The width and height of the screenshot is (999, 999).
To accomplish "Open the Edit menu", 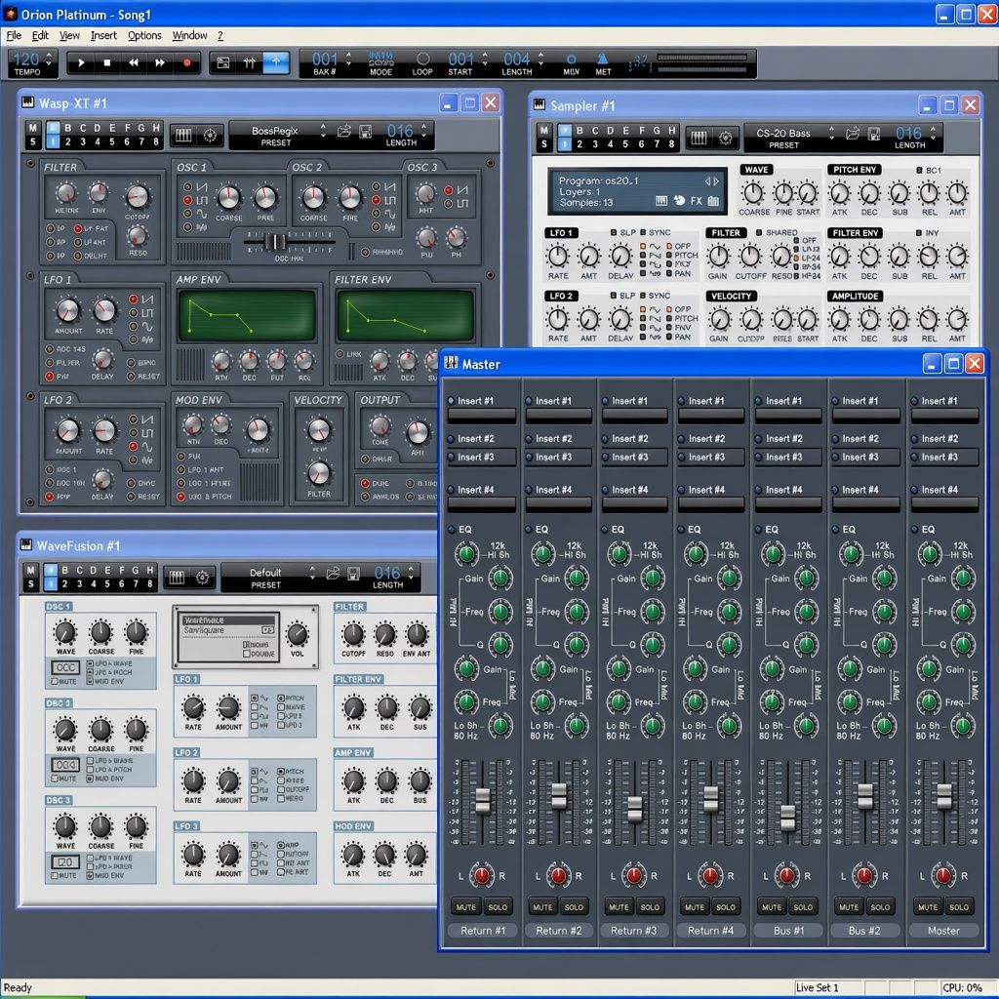I will pos(40,36).
